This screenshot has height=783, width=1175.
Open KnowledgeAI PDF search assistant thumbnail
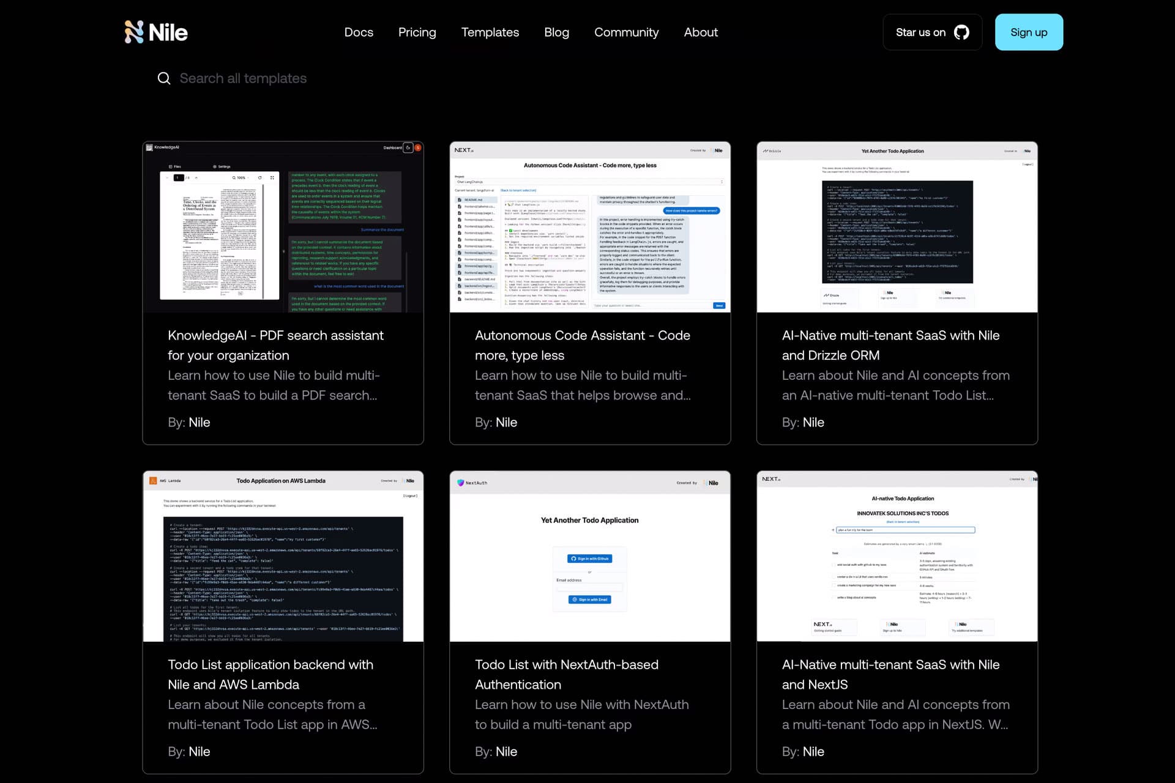(283, 227)
